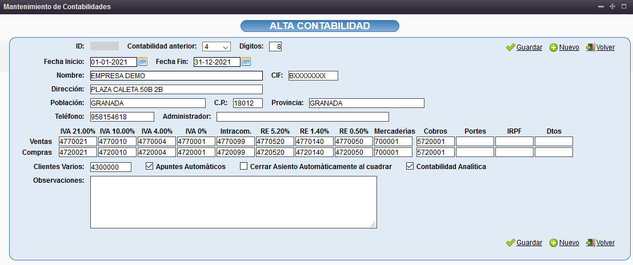Screen dimensions: 633x265
Task: Click the bottom Guardar checkmark icon
Action: click(511, 242)
